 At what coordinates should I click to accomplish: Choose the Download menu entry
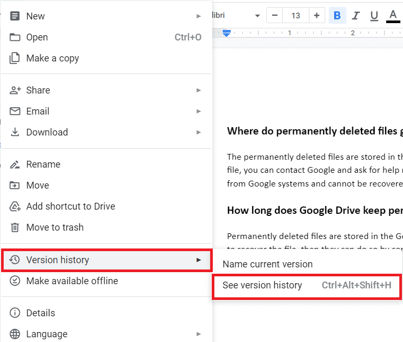click(107, 132)
